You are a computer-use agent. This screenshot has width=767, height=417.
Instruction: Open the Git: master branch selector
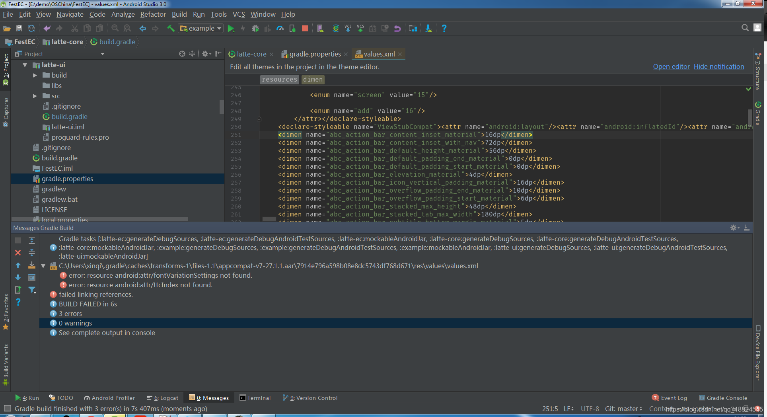623,409
